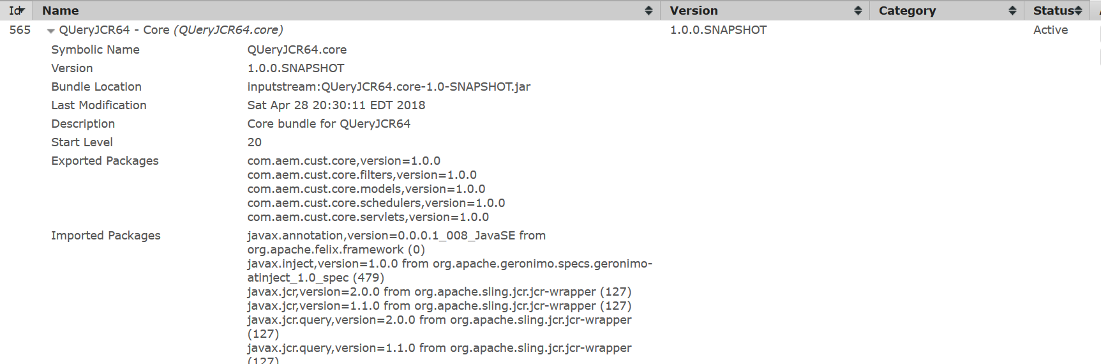Sort bundles by the Name header
The width and height of the screenshot is (1101, 364).
tap(61, 11)
